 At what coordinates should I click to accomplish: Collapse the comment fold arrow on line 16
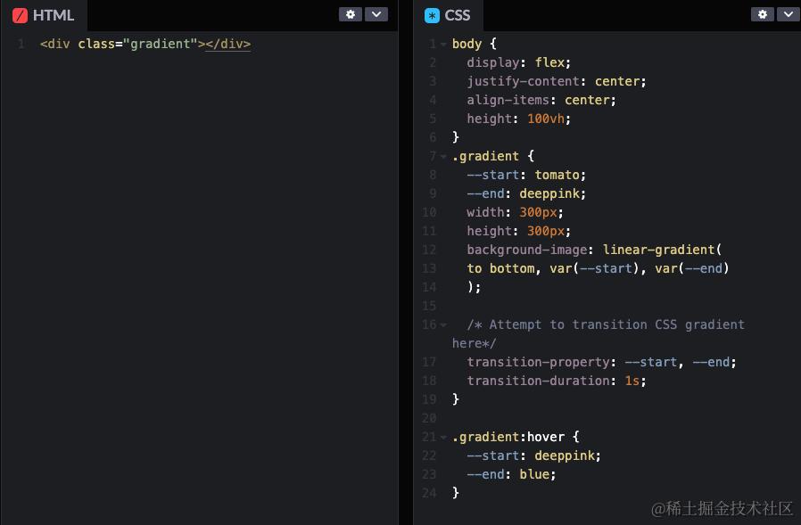pos(443,324)
